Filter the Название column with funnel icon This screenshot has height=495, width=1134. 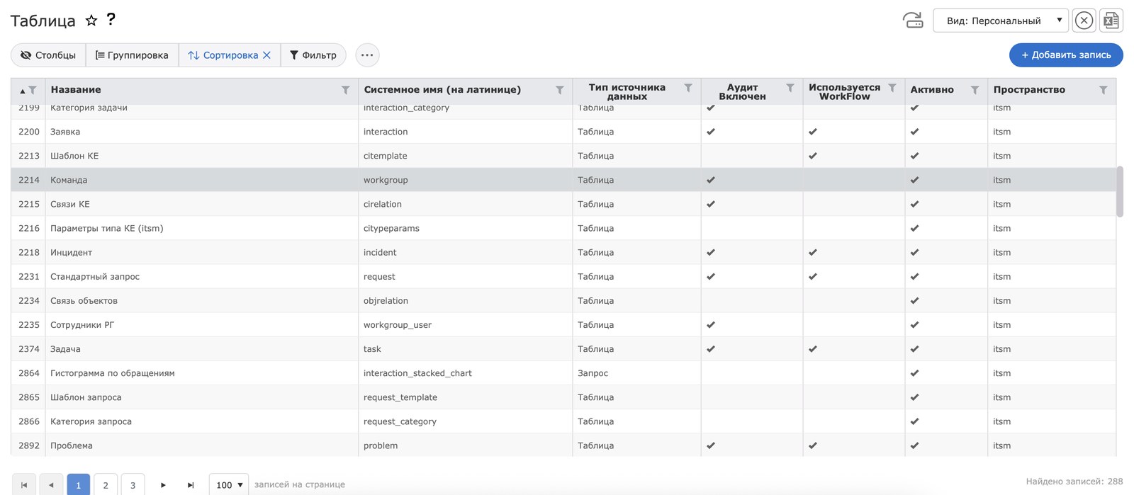tap(346, 90)
